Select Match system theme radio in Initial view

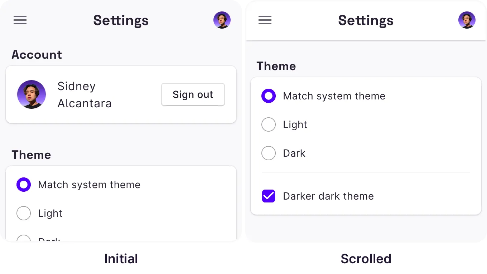(x=24, y=185)
